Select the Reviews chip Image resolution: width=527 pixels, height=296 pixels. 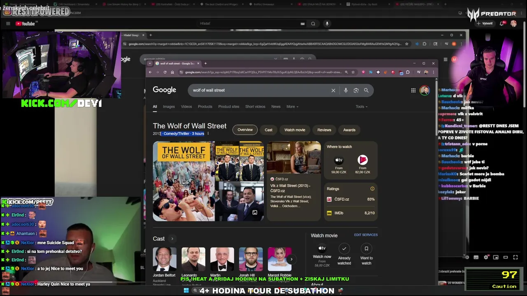point(324,130)
